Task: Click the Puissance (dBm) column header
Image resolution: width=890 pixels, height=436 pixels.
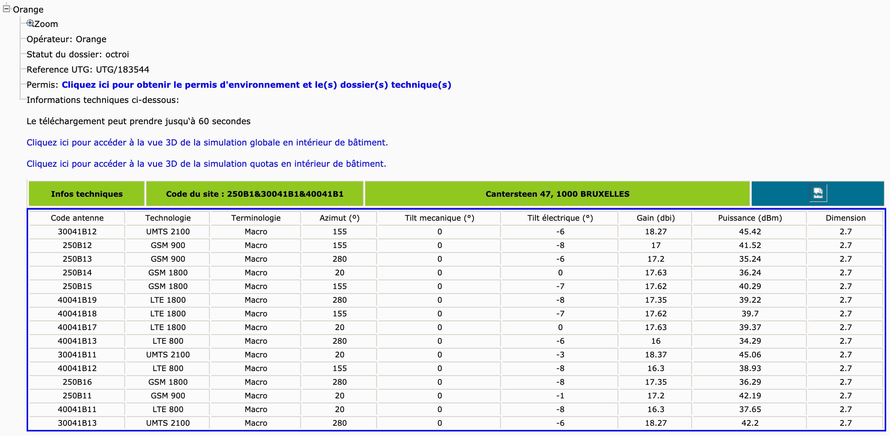Action: (750, 218)
